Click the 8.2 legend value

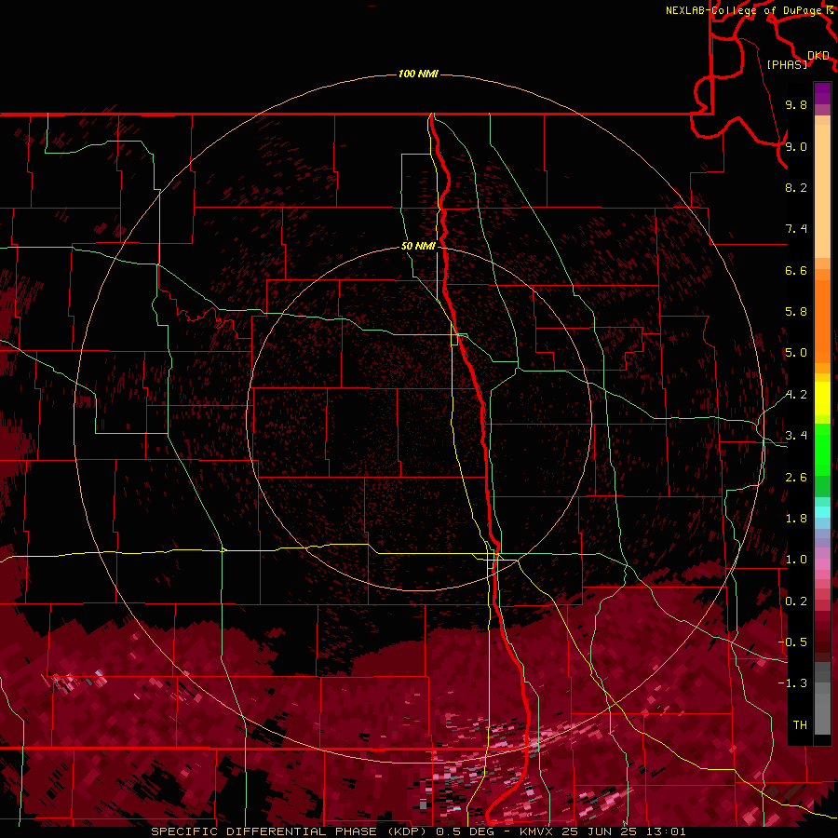(x=796, y=187)
